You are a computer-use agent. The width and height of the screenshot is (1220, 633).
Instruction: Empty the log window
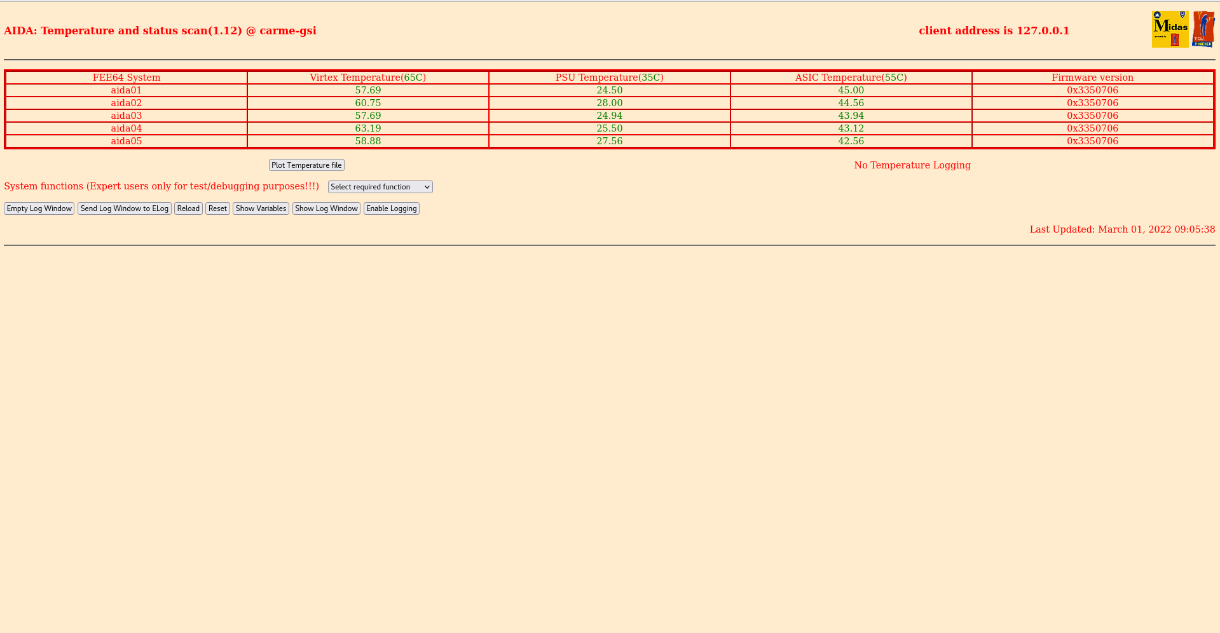[x=39, y=208]
